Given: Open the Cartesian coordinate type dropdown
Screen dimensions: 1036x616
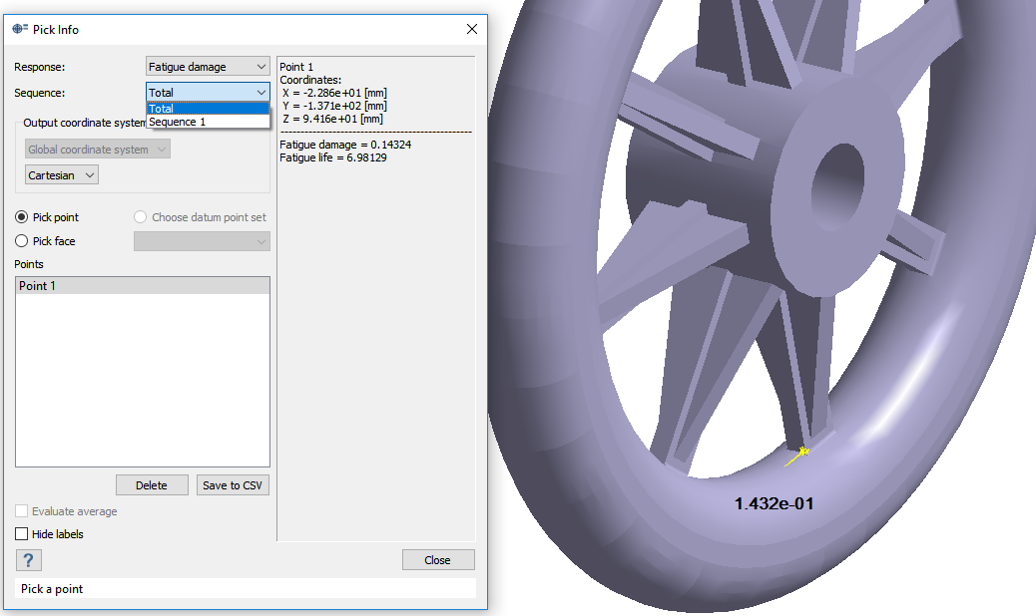Looking at the screenshot, I should click(62, 175).
